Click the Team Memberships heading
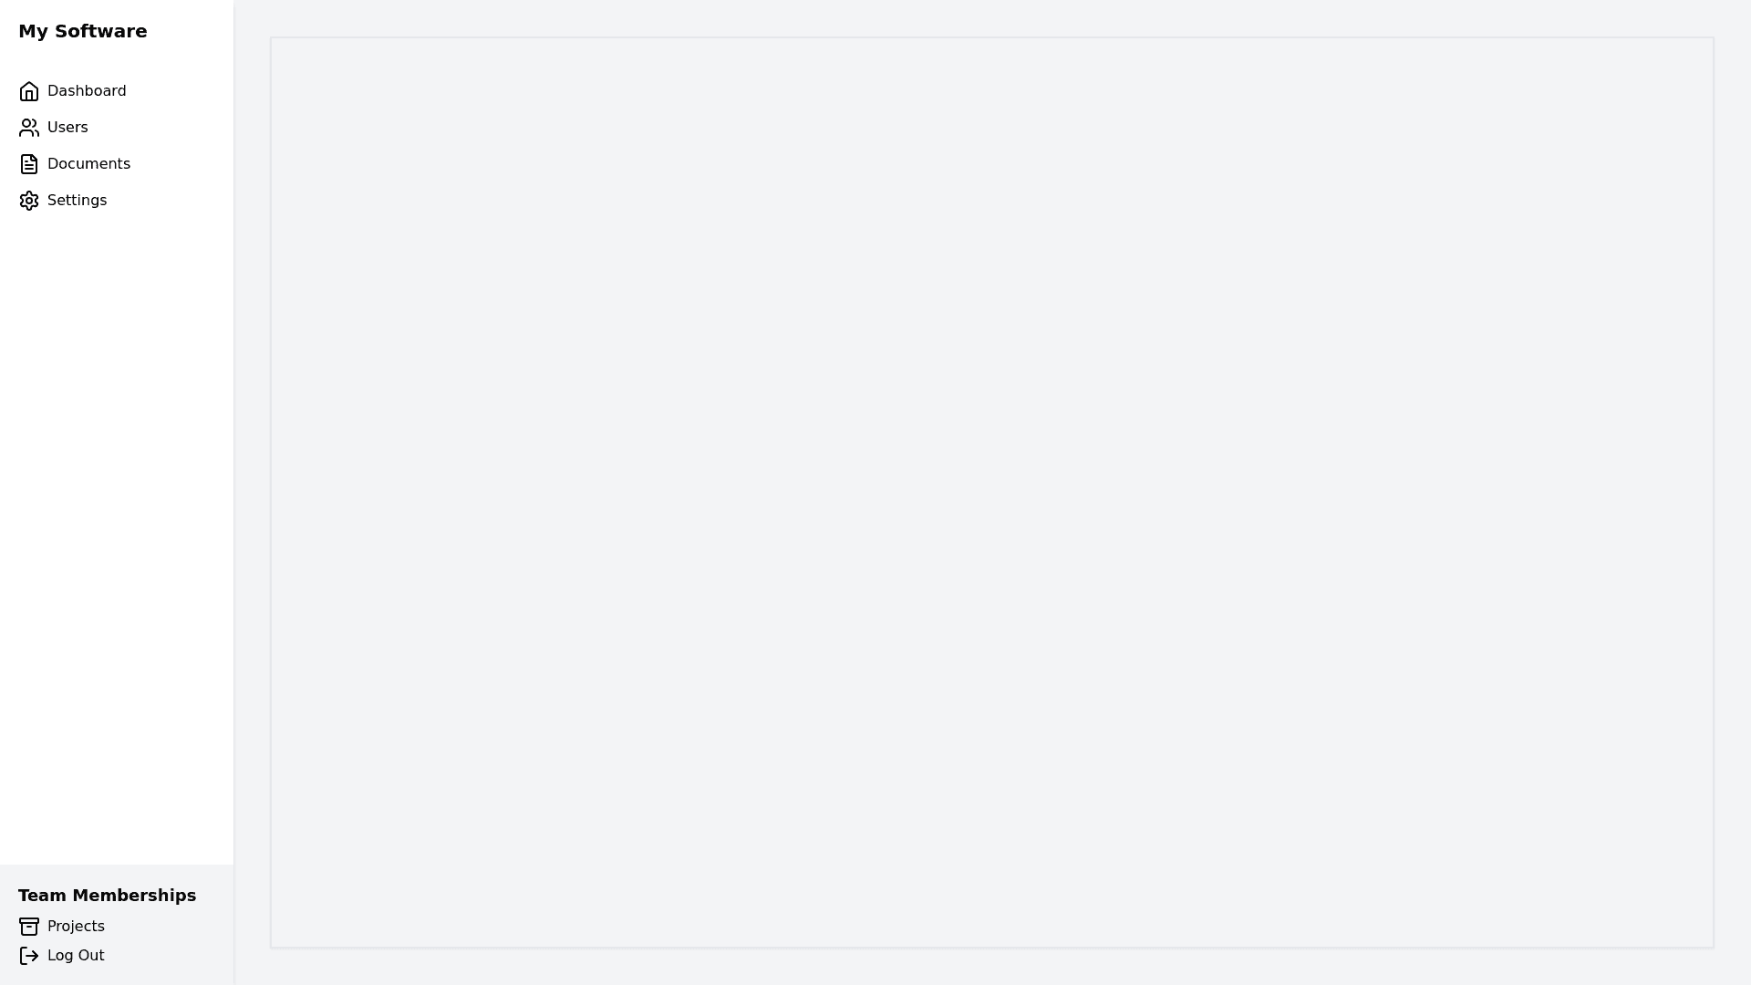Viewport: 1751px width, 985px height. [107, 896]
